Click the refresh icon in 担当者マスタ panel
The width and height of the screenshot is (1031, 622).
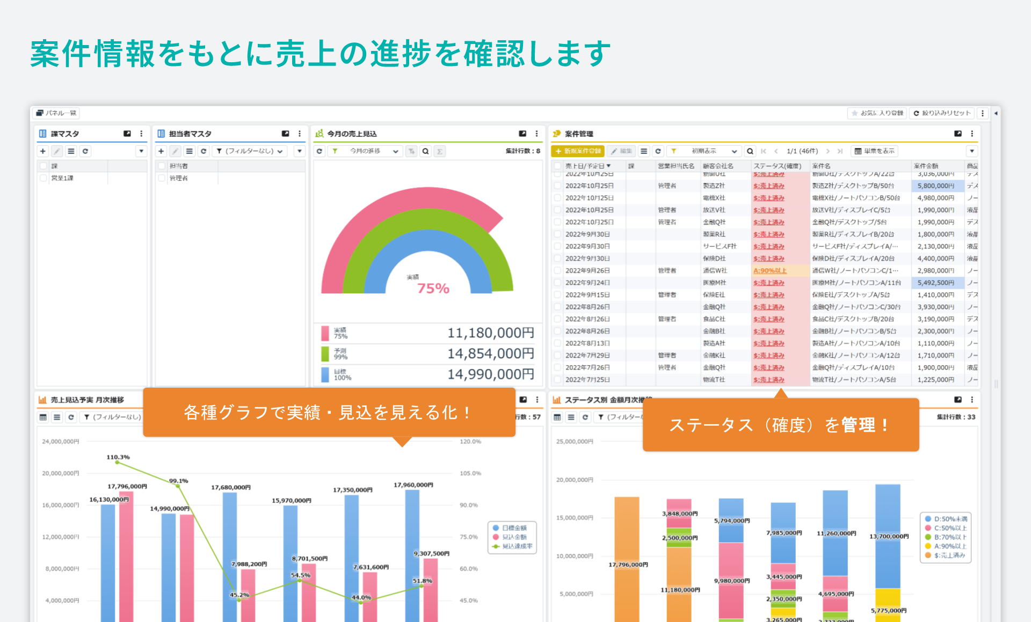coord(204,151)
